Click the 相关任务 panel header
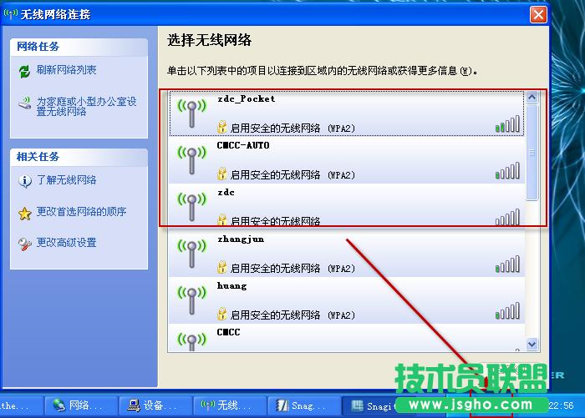This screenshot has height=418, width=585. pos(79,157)
